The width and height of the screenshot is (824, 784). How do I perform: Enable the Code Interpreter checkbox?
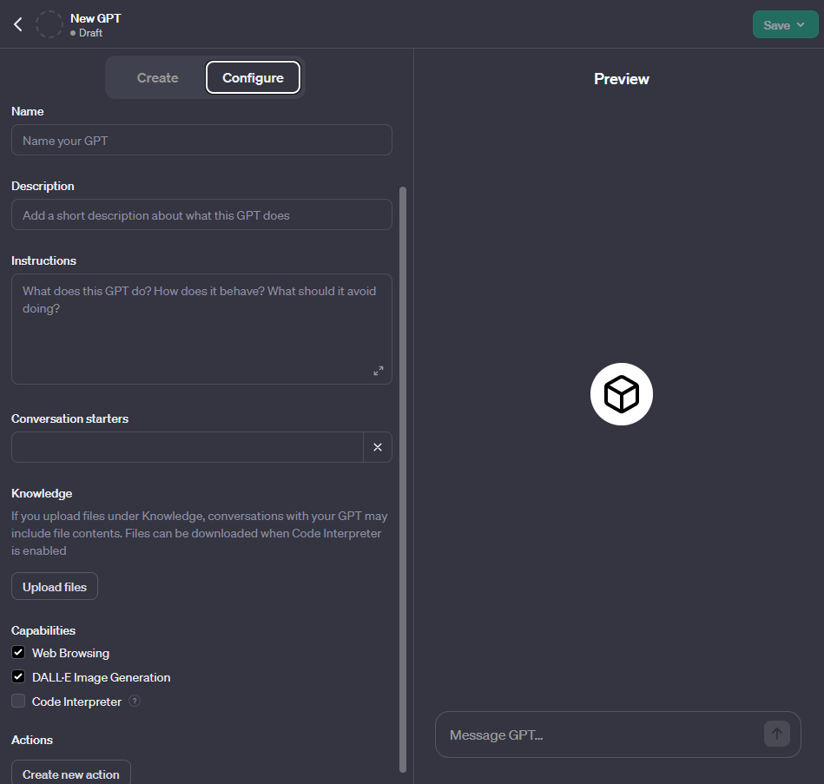tap(18, 702)
